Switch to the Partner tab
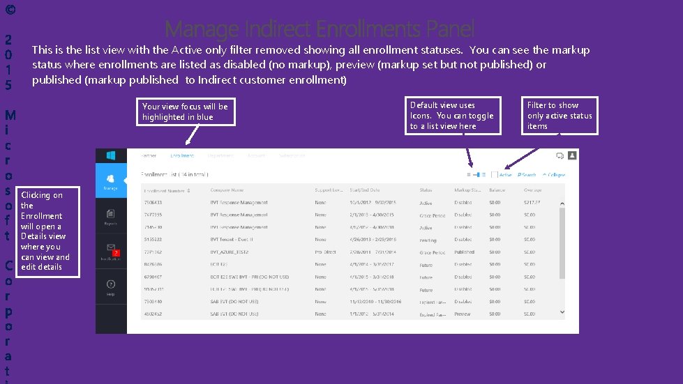The width and height of the screenshot is (683, 384). click(x=149, y=155)
